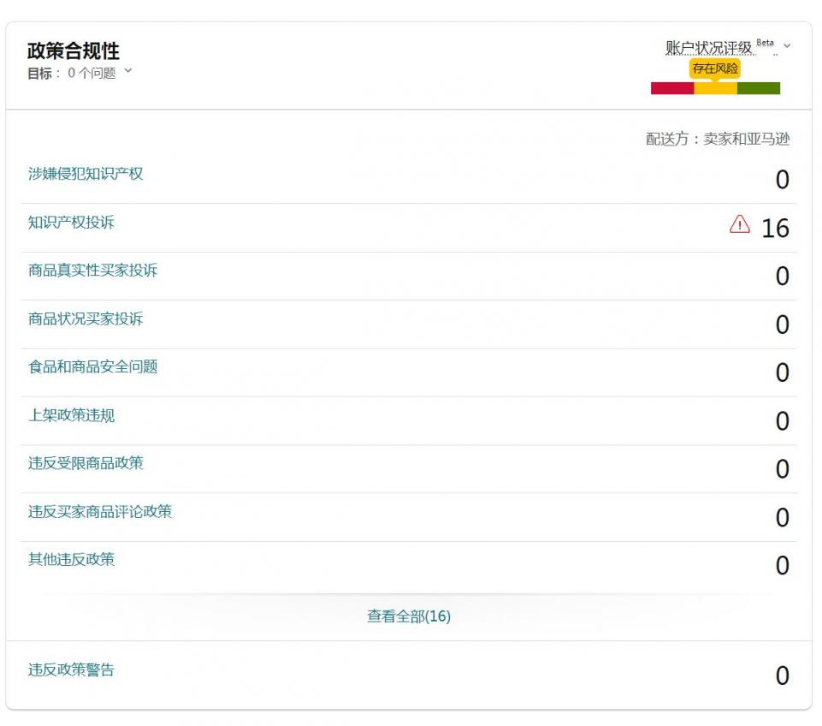Viewport: 822px width, 726px height.
Task: Click 配送方：卖家和亚马逊 text
Action: pyautogui.click(x=718, y=139)
